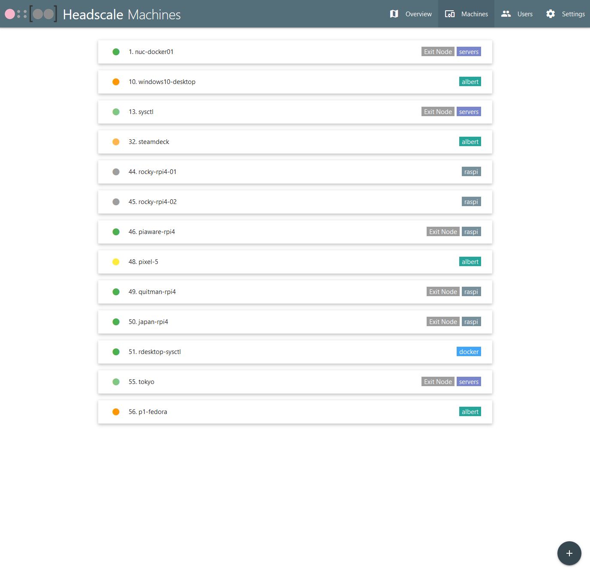This screenshot has height=573, width=590.
Task: Open the Overview tab
Action: point(410,14)
